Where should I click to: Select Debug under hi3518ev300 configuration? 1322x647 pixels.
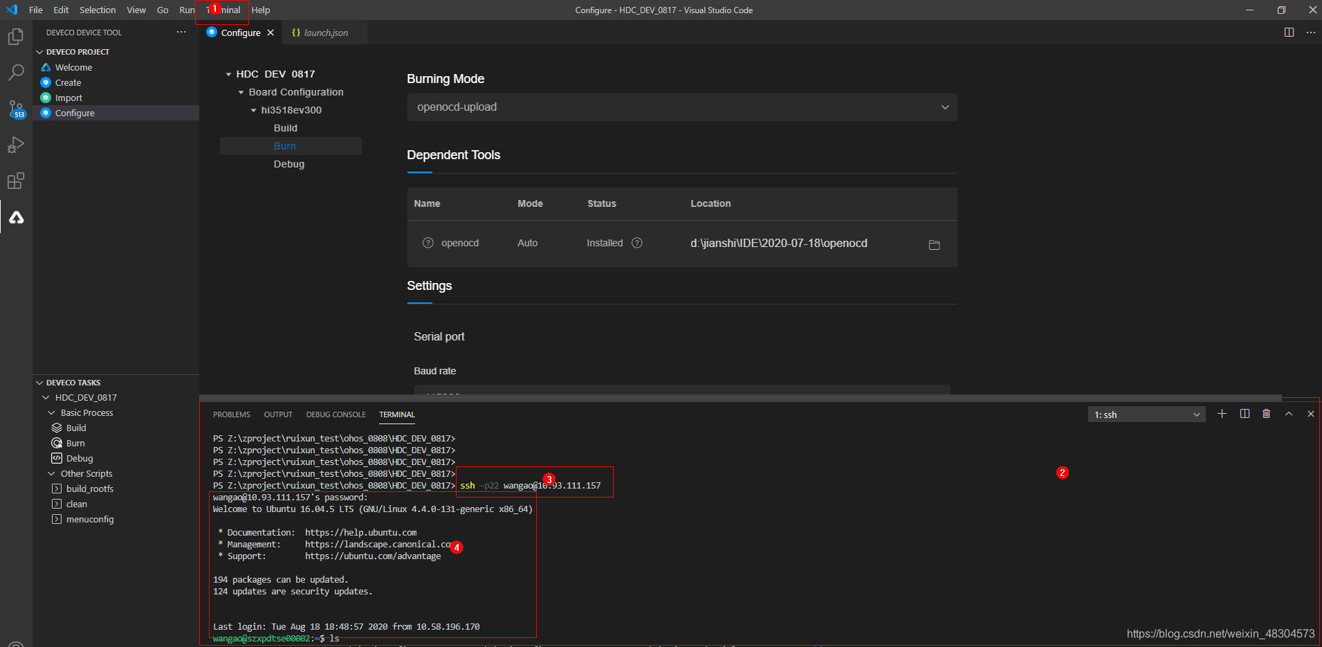pos(289,164)
